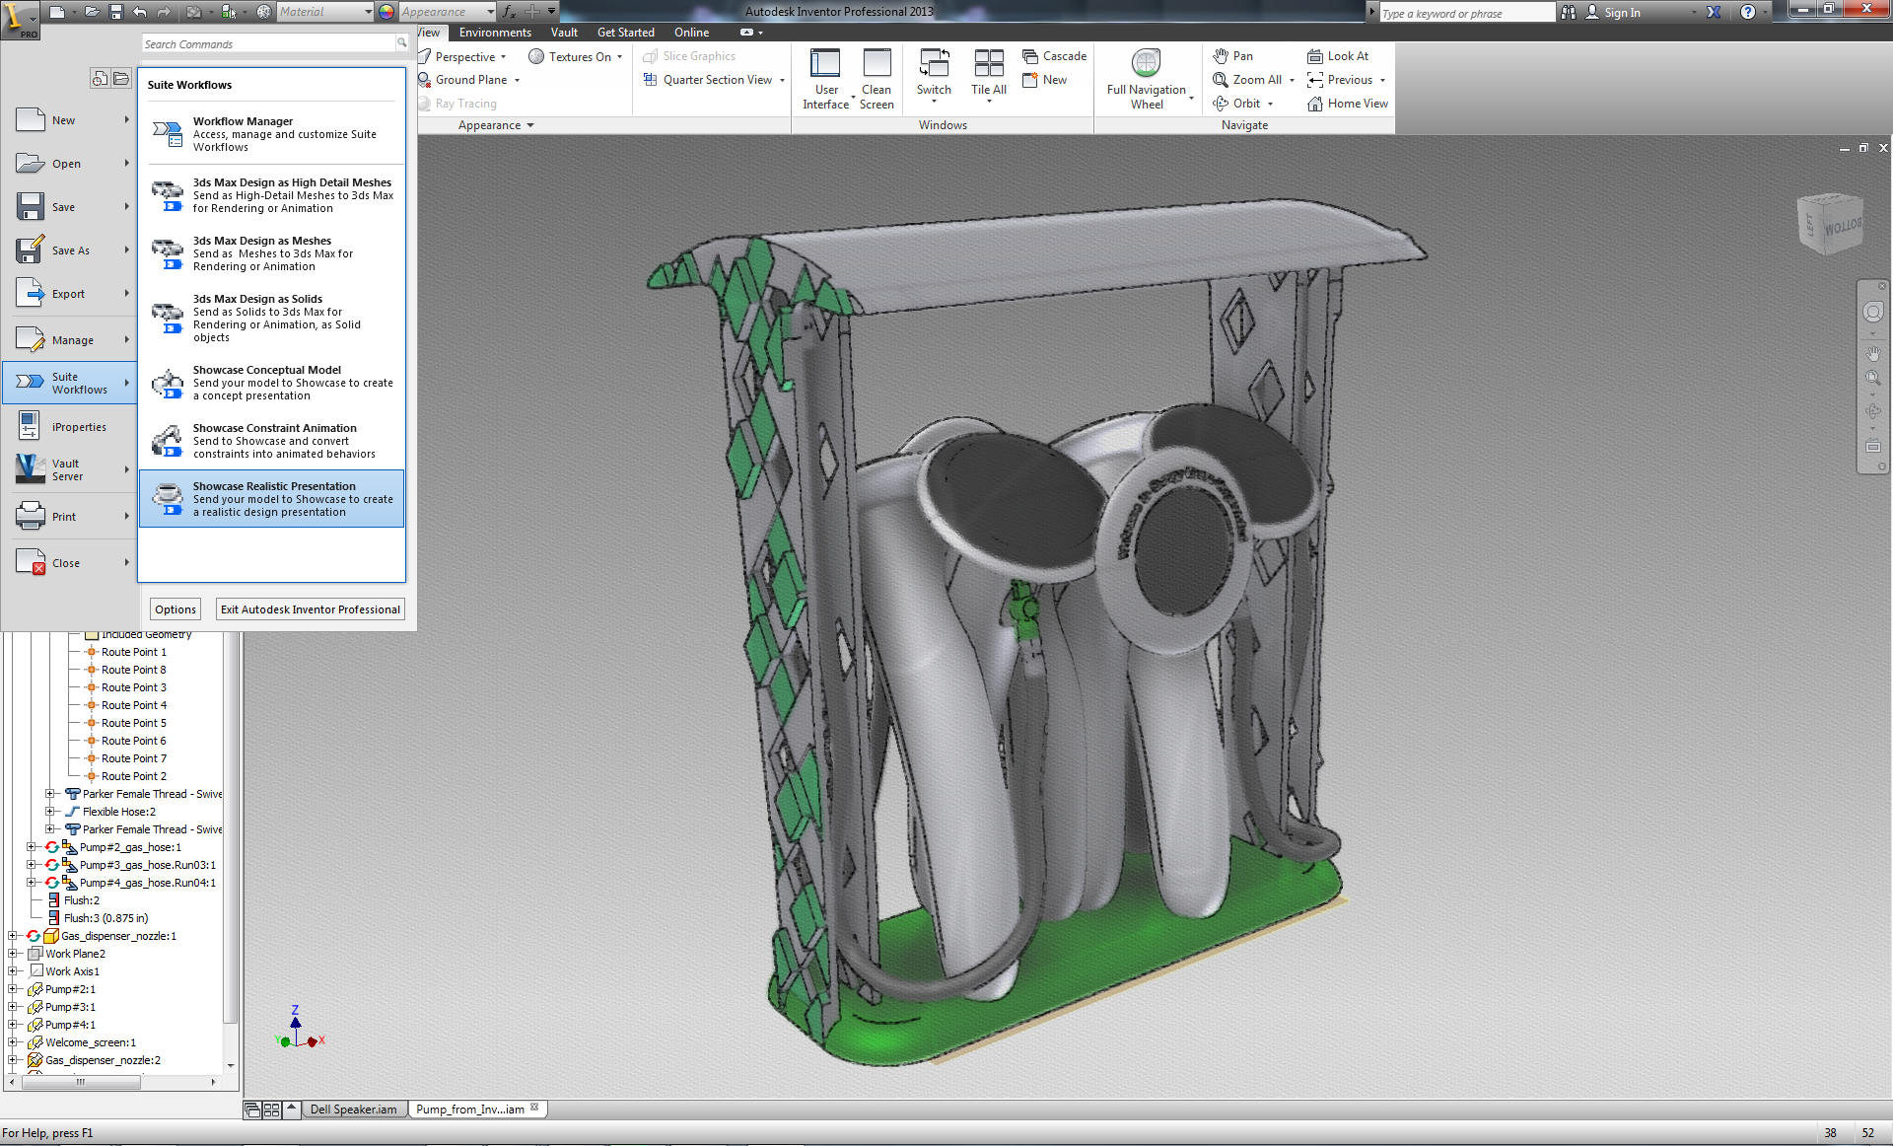
Task: Open Workflow Manager entry
Action: coord(271,134)
